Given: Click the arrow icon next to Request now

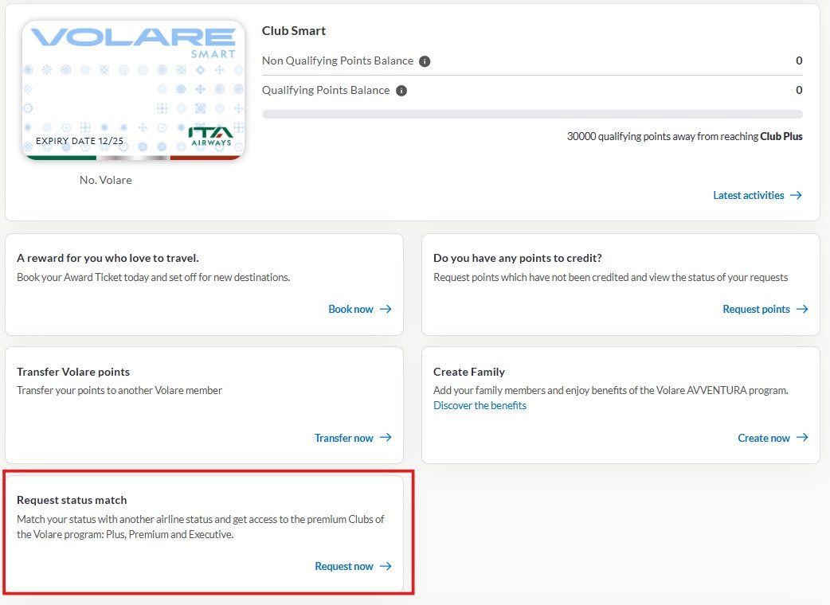Looking at the screenshot, I should [386, 566].
